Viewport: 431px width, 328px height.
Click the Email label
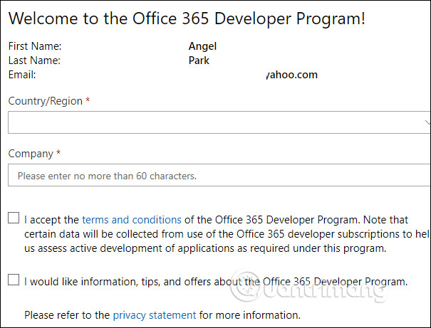(x=22, y=75)
